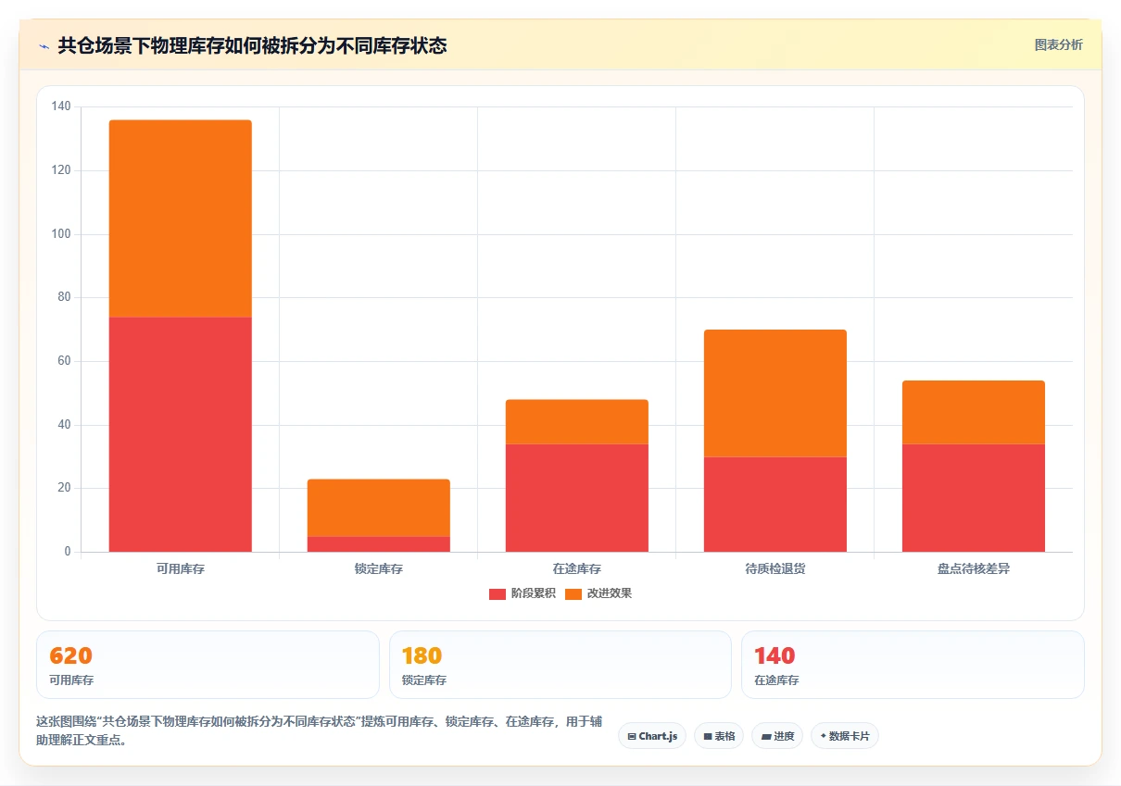The height and width of the screenshot is (786, 1121).
Task: Click the sparkle icon in 数据卡片 tag
Action: click(x=823, y=736)
